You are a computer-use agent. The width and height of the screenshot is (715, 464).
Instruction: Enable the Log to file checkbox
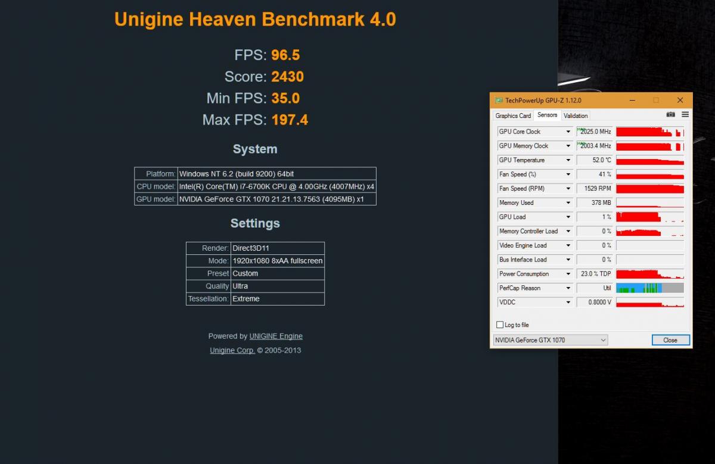click(x=500, y=325)
